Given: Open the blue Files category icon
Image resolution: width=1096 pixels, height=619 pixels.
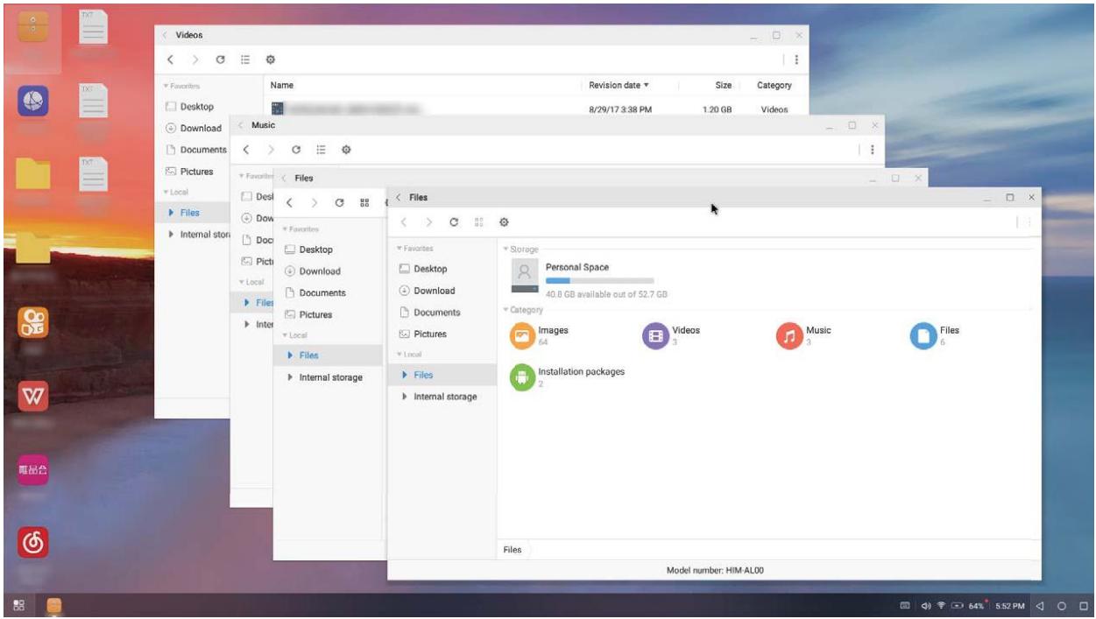Looking at the screenshot, I should pos(923,335).
